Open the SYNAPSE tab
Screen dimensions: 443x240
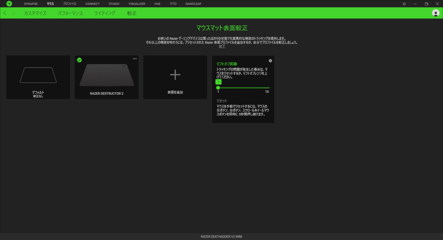pos(31,4)
